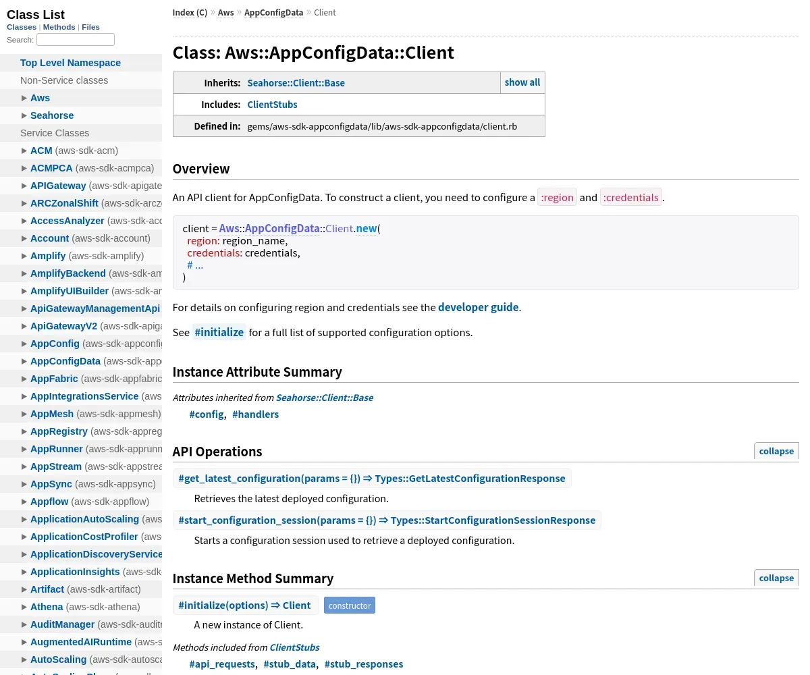The image size is (810, 675).
Task: Expand the ACMPCA class arrow
Action: [x=24, y=168]
